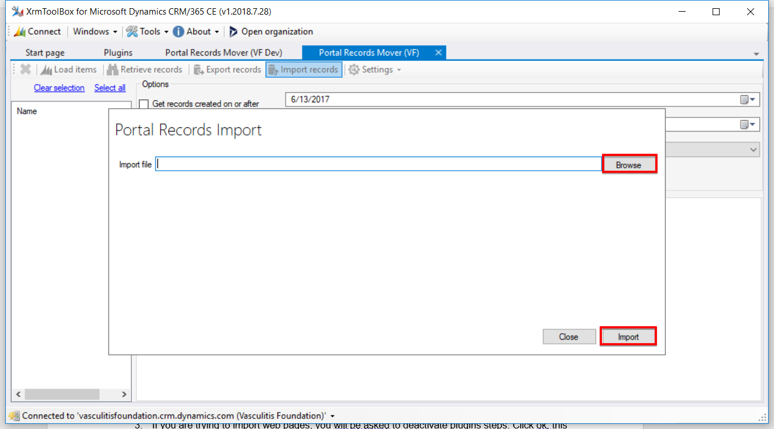Open the About info menu
Image resolution: width=774 pixels, height=429 pixels.
[x=196, y=32]
